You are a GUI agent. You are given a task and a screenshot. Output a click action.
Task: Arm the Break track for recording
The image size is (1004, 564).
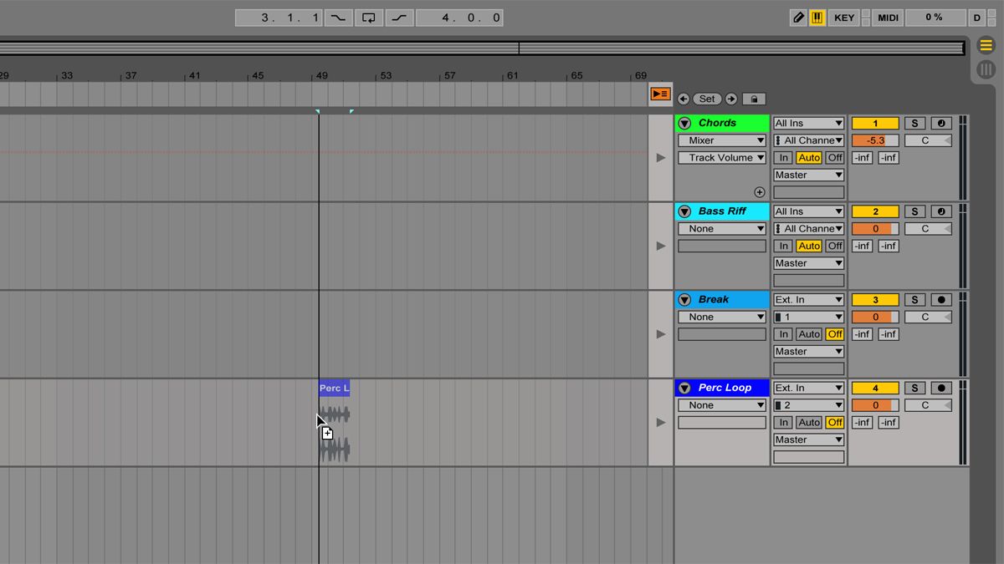pos(941,299)
